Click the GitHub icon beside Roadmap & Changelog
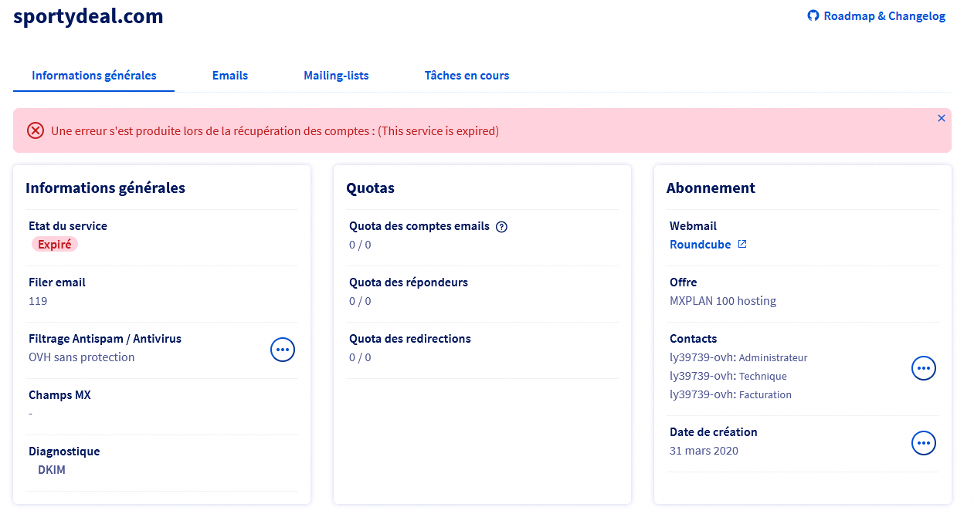The width and height of the screenshot is (974, 531). 813,15
